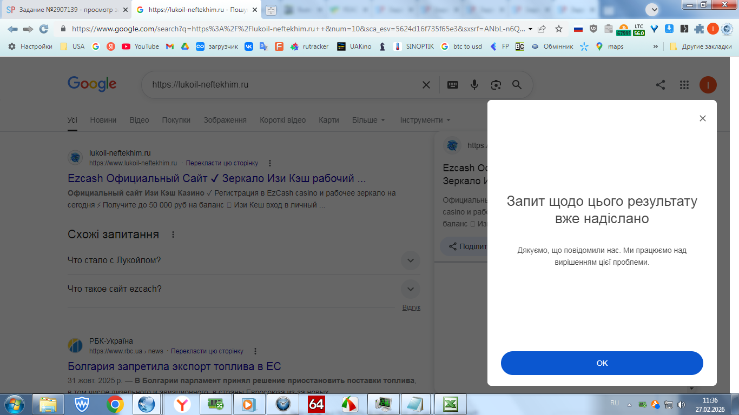Open the YouTube bookmark
This screenshot has height=415, width=739.
tap(141, 46)
